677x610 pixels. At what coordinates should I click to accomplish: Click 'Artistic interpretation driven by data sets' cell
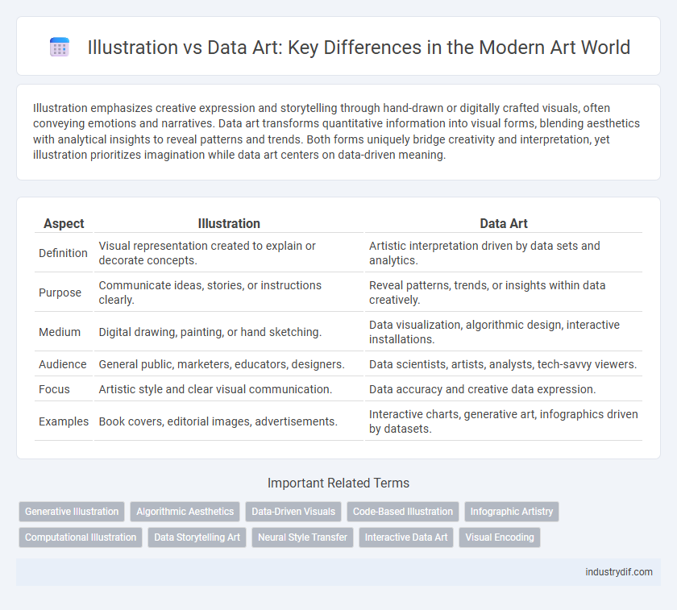504,253
